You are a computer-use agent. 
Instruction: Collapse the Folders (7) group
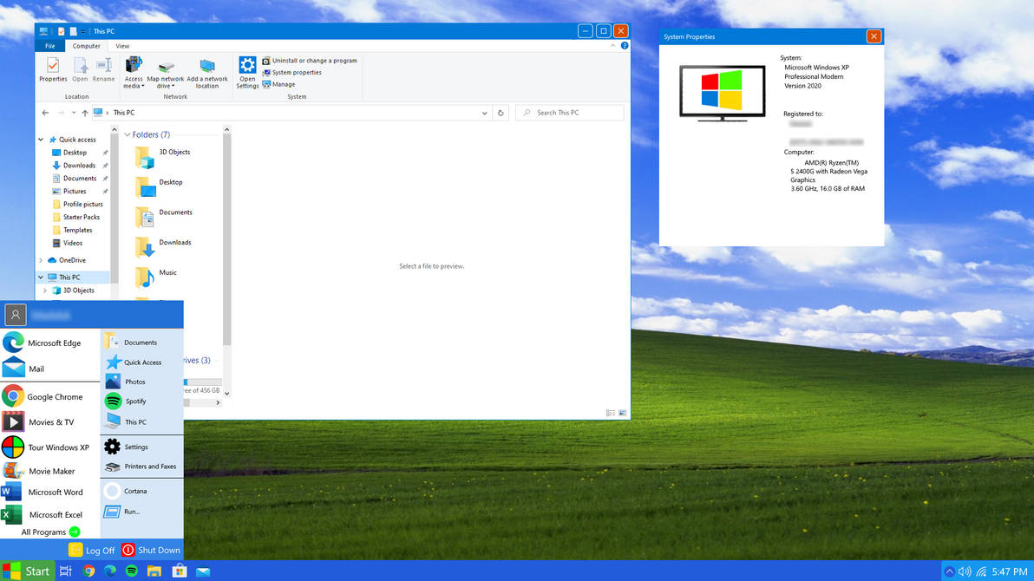tap(128, 134)
